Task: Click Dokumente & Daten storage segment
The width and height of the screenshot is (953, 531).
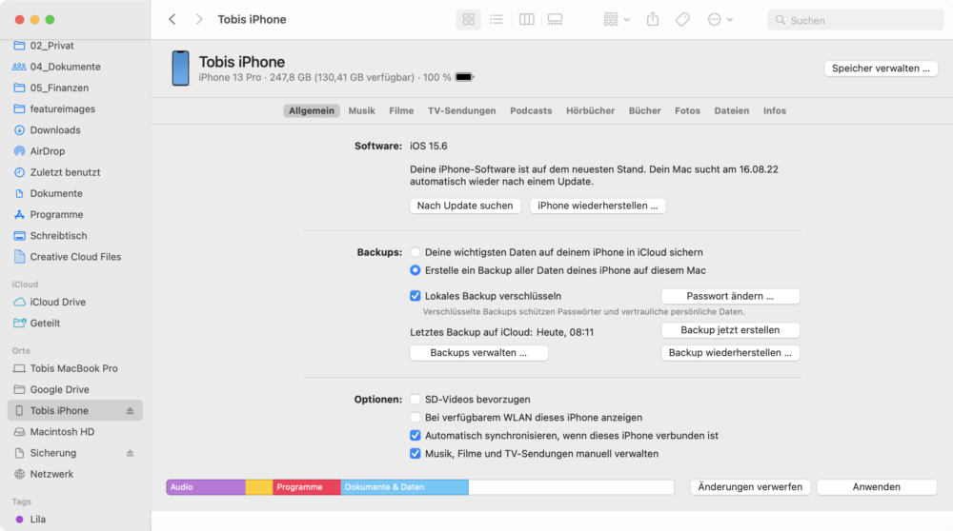Action: [x=404, y=486]
